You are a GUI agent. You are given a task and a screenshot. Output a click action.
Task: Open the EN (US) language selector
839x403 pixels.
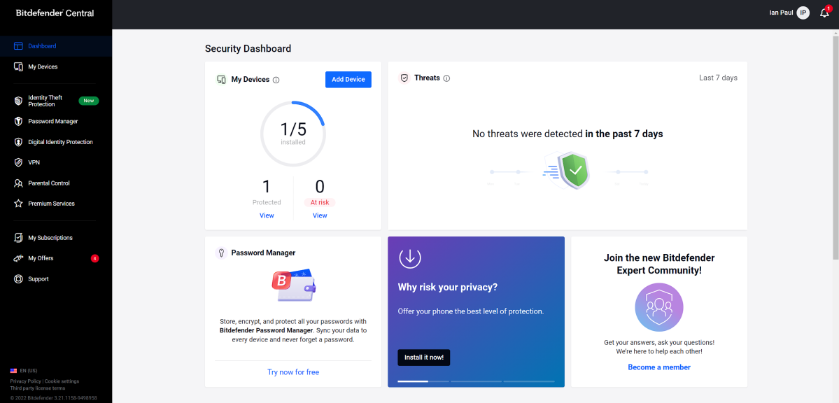pos(24,370)
